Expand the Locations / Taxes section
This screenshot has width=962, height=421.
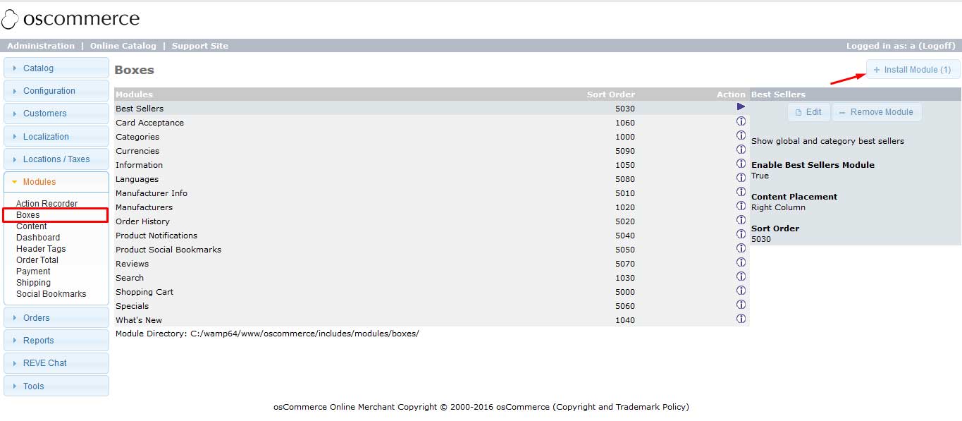(56, 159)
